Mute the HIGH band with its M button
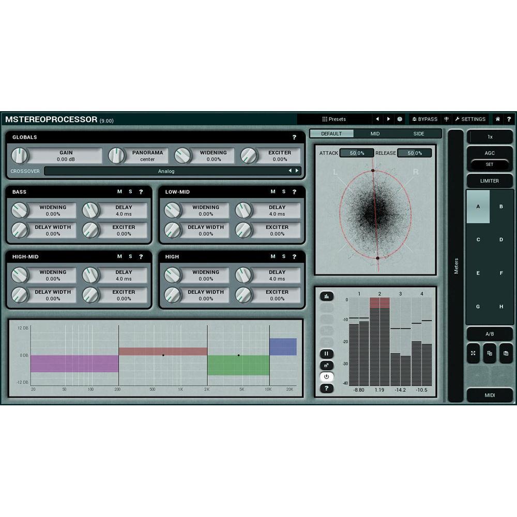Viewport: 517px width, 517px height. pyautogui.click(x=273, y=256)
